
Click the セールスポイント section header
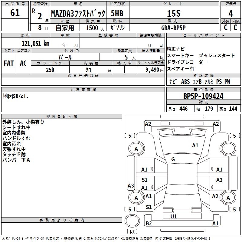(x=203, y=35)
